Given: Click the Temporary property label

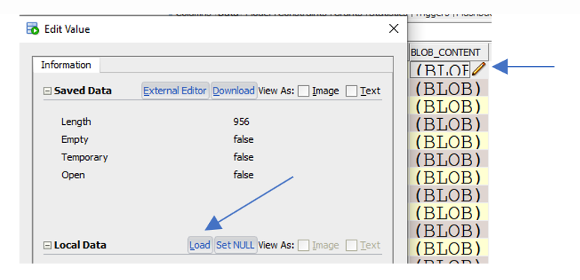Looking at the screenshot, I should click(85, 157).
